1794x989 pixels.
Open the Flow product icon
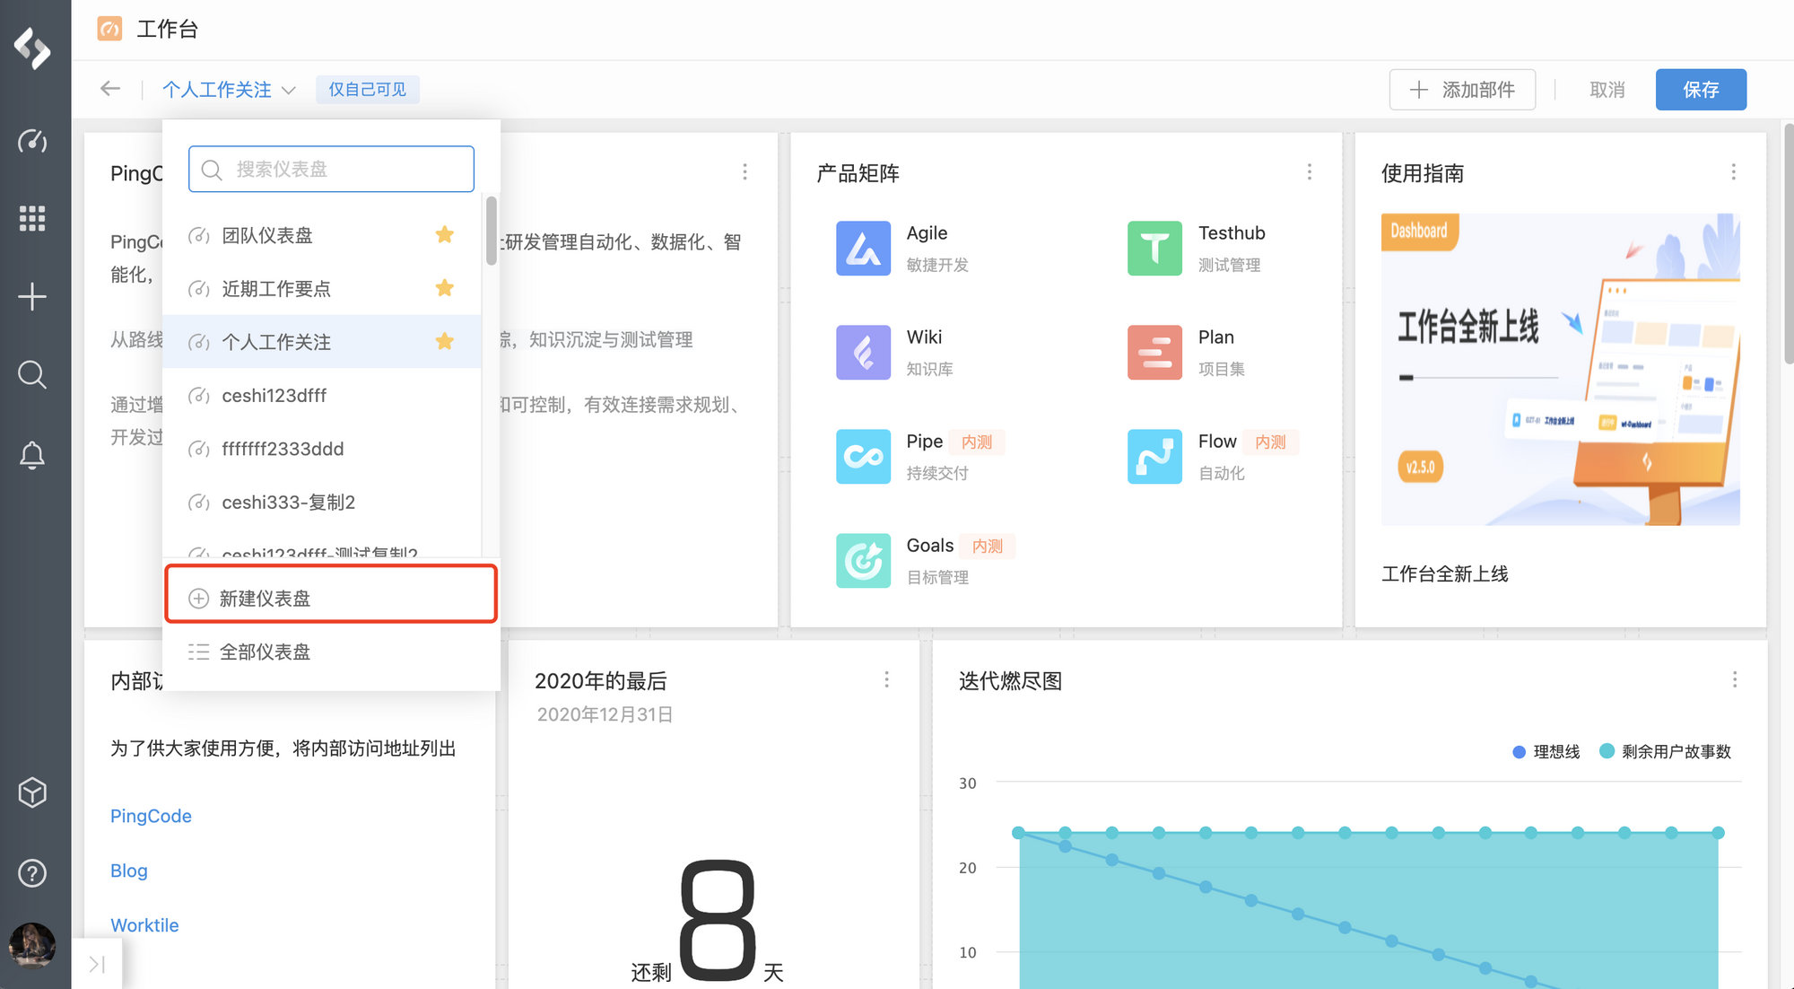pos(1154,456)
